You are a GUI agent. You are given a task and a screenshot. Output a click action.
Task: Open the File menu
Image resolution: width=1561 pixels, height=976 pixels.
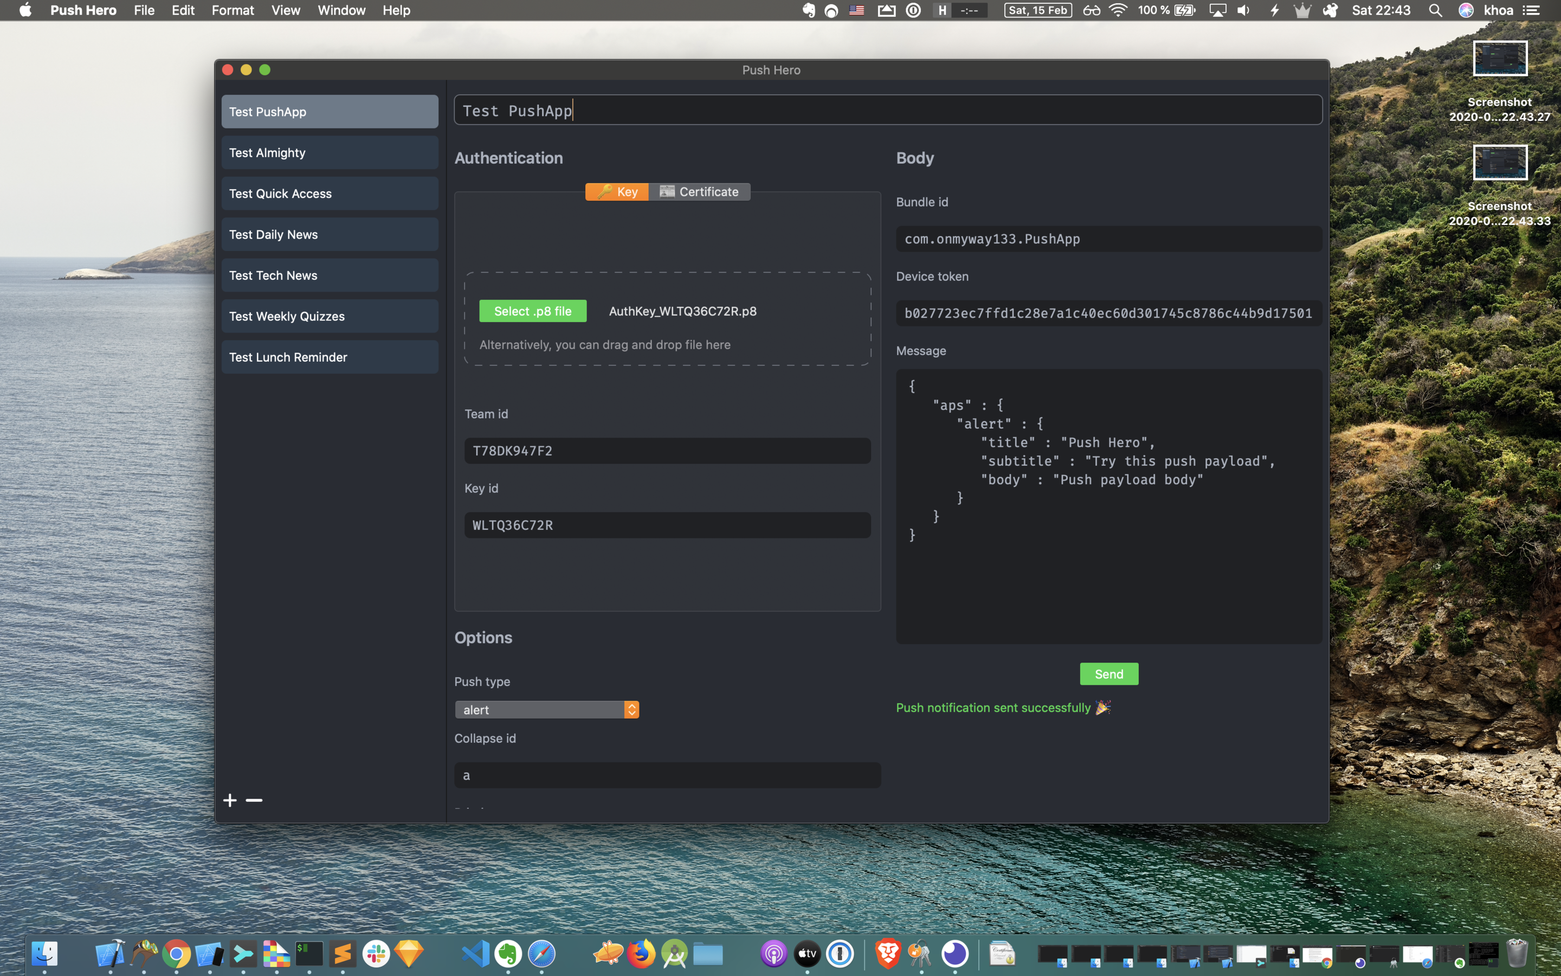click(x=144, y=10)
